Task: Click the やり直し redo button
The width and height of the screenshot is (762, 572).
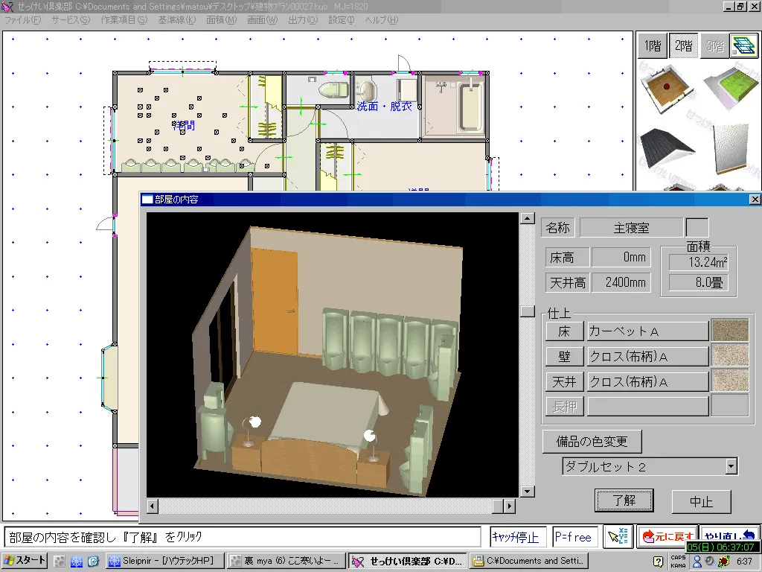Action: click(x=729, y=535)
